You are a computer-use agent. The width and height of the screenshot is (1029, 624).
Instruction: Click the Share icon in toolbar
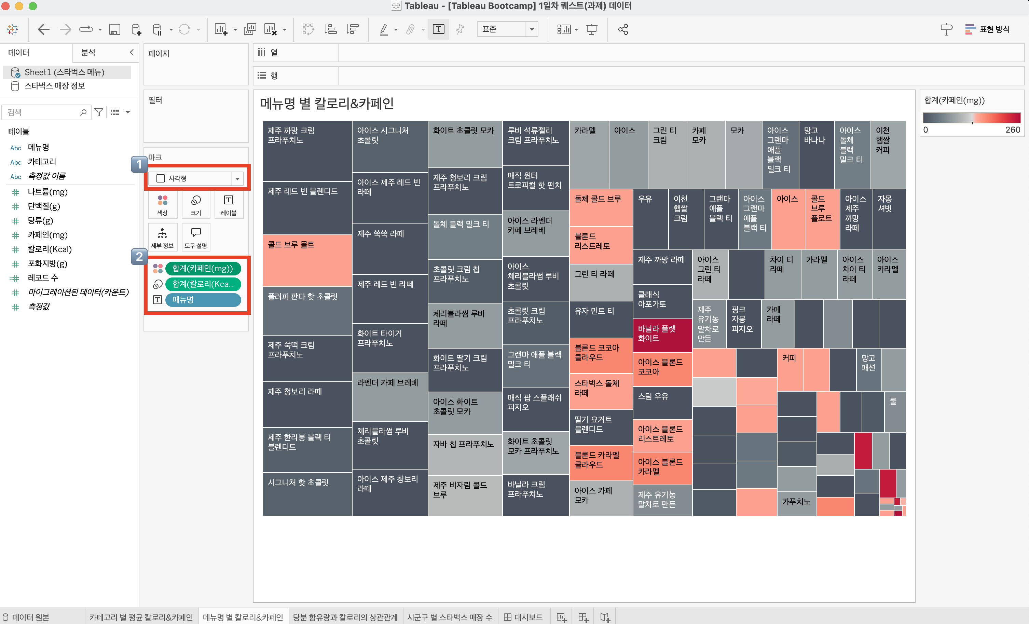pos(623,29)
